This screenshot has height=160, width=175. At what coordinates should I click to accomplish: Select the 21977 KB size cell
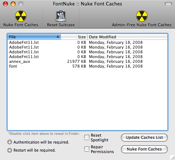click(x=77, y=61)
